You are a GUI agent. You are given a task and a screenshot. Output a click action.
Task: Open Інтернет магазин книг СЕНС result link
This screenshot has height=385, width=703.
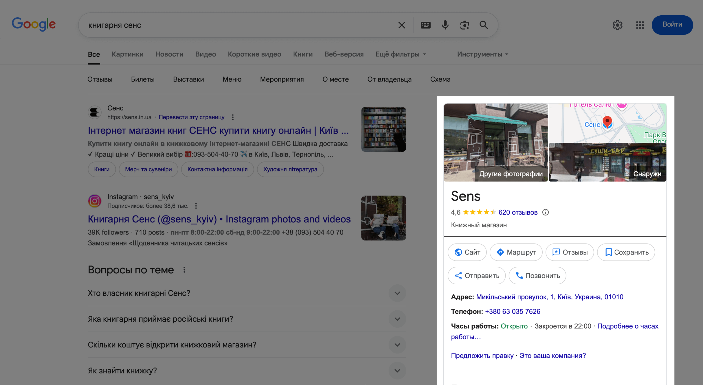(218, 131)
